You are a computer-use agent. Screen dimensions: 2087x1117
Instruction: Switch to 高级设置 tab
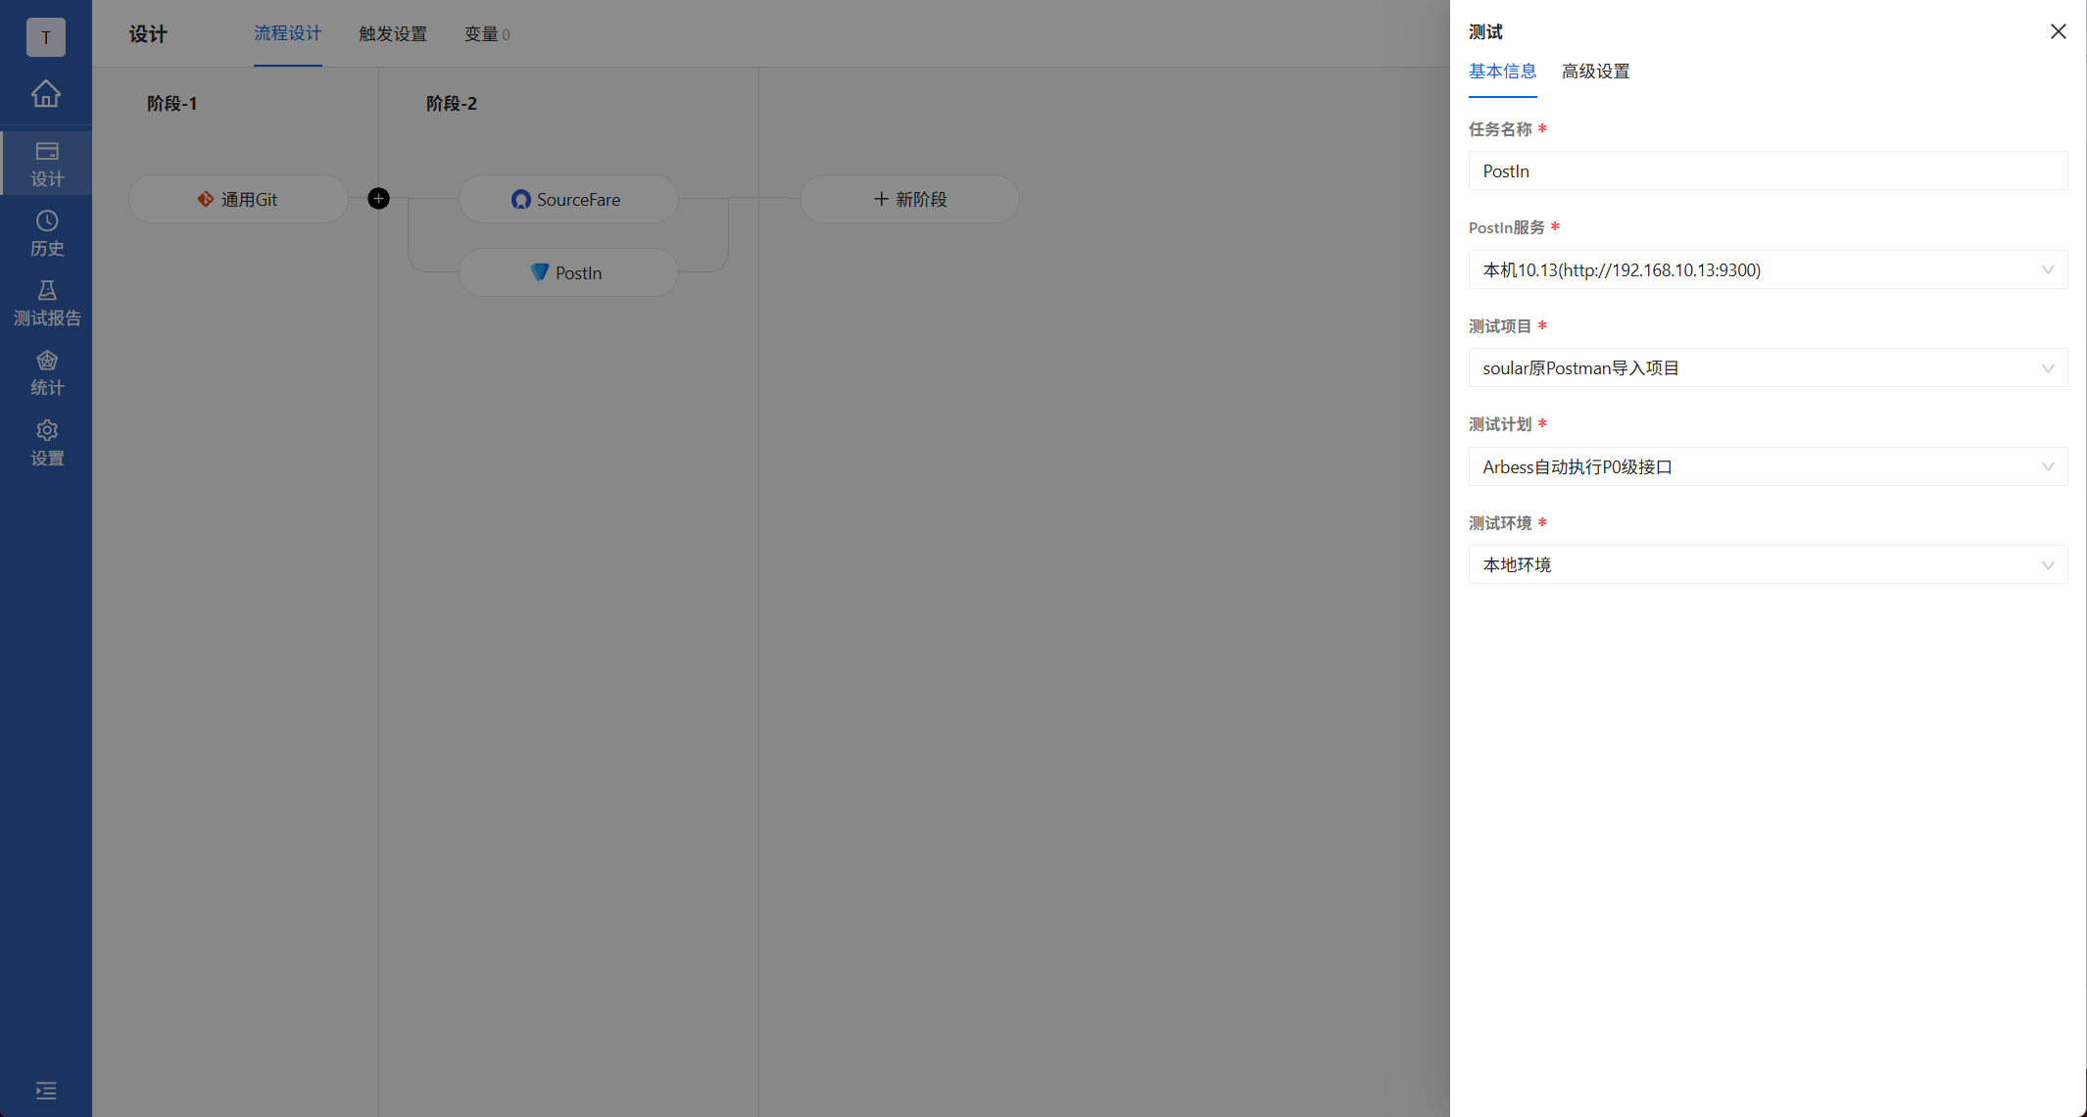pyautogui.click(x=1595, y=72)
